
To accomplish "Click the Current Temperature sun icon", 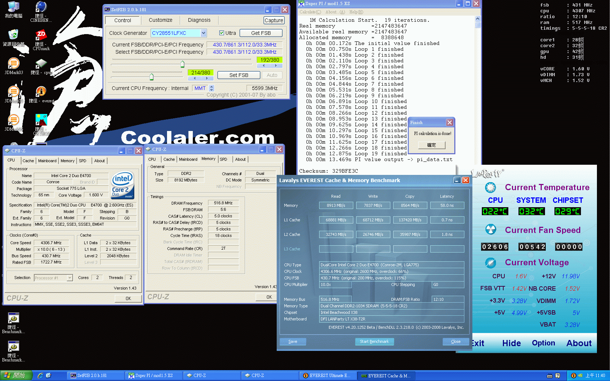I will pos(491,187).
